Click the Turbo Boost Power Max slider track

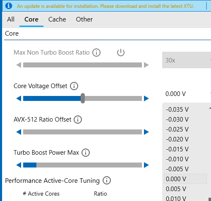82,165
